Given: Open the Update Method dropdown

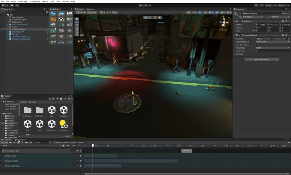Looking at the screenshot, I should point(272,42).
